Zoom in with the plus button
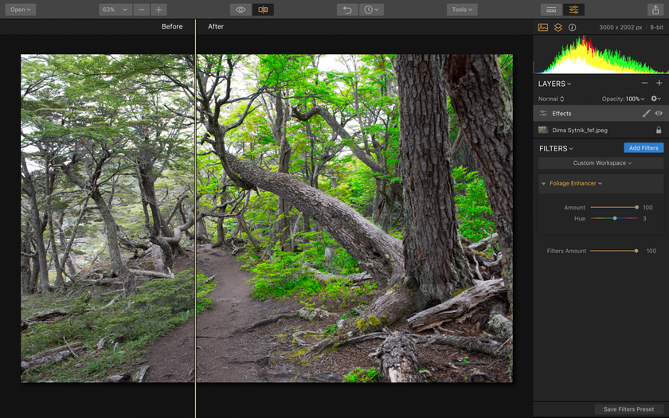This screenshot has width=669, height=418. click(158, 10)
